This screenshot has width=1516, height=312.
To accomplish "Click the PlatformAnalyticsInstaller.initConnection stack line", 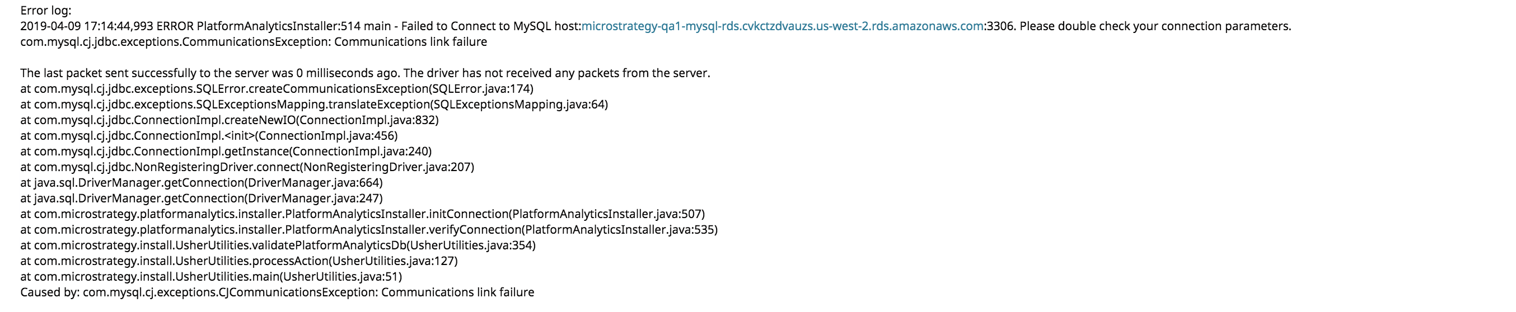I will point(362,214).
